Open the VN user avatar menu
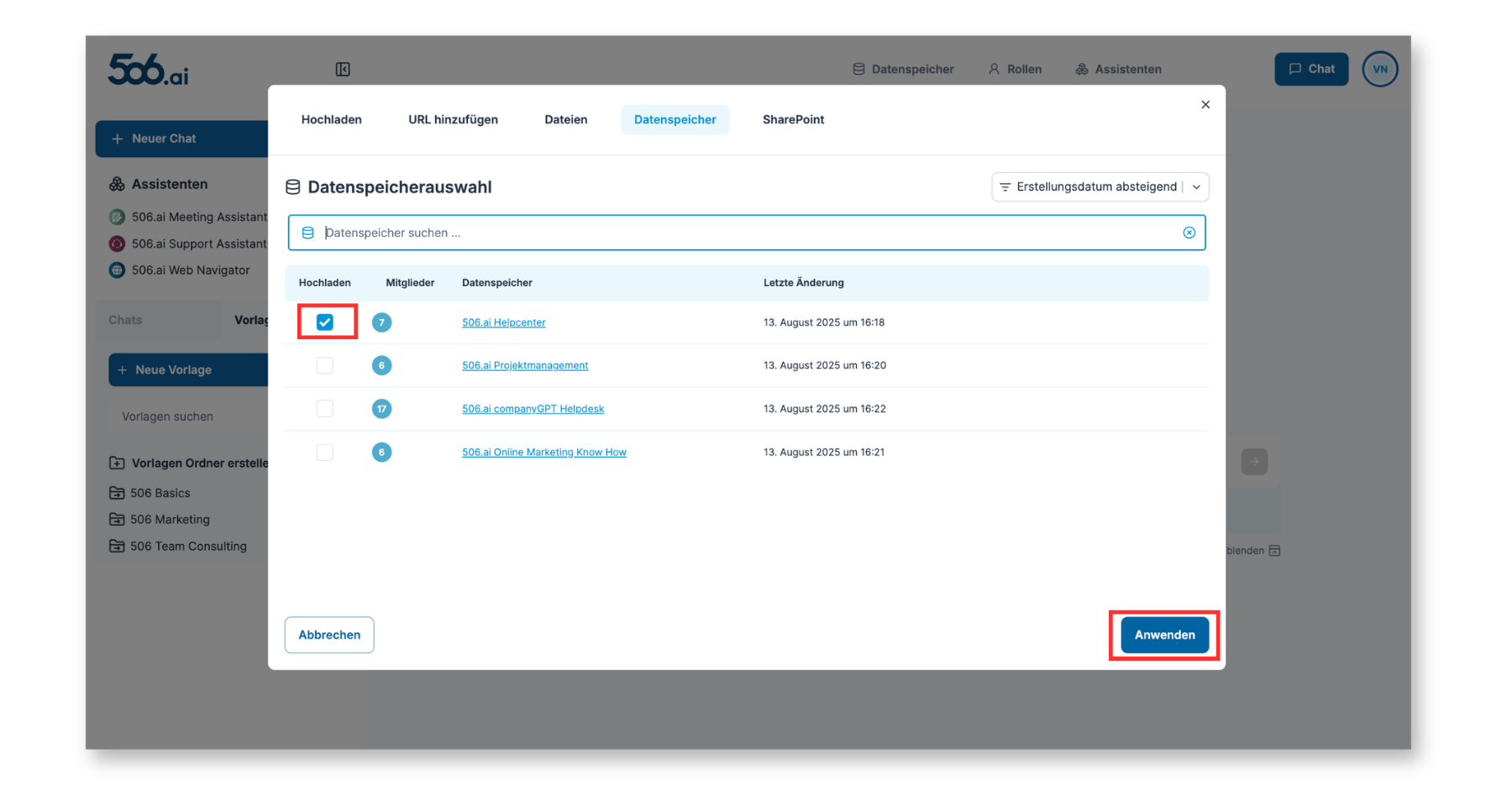This screenshot has height=806, width=1512. click(1380, 69)
